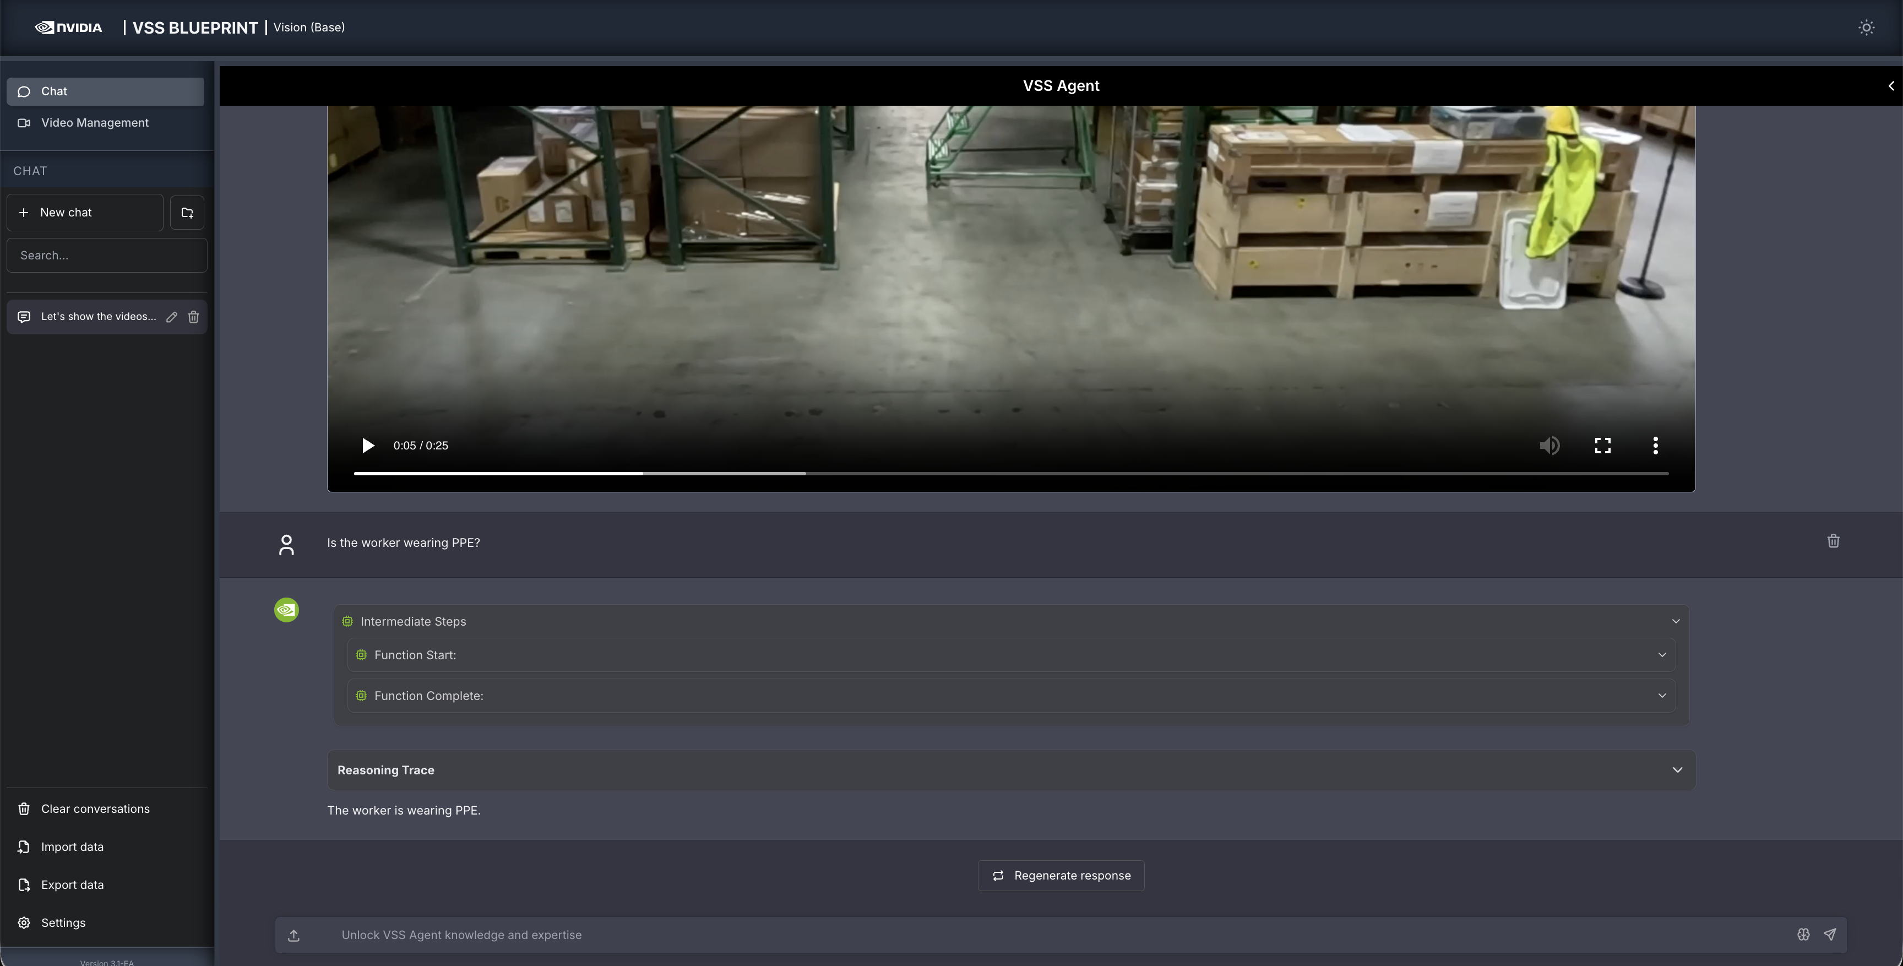Click the send message paper plane icon
This screenshot has height=966, width=1903.
click(1830, 934)
